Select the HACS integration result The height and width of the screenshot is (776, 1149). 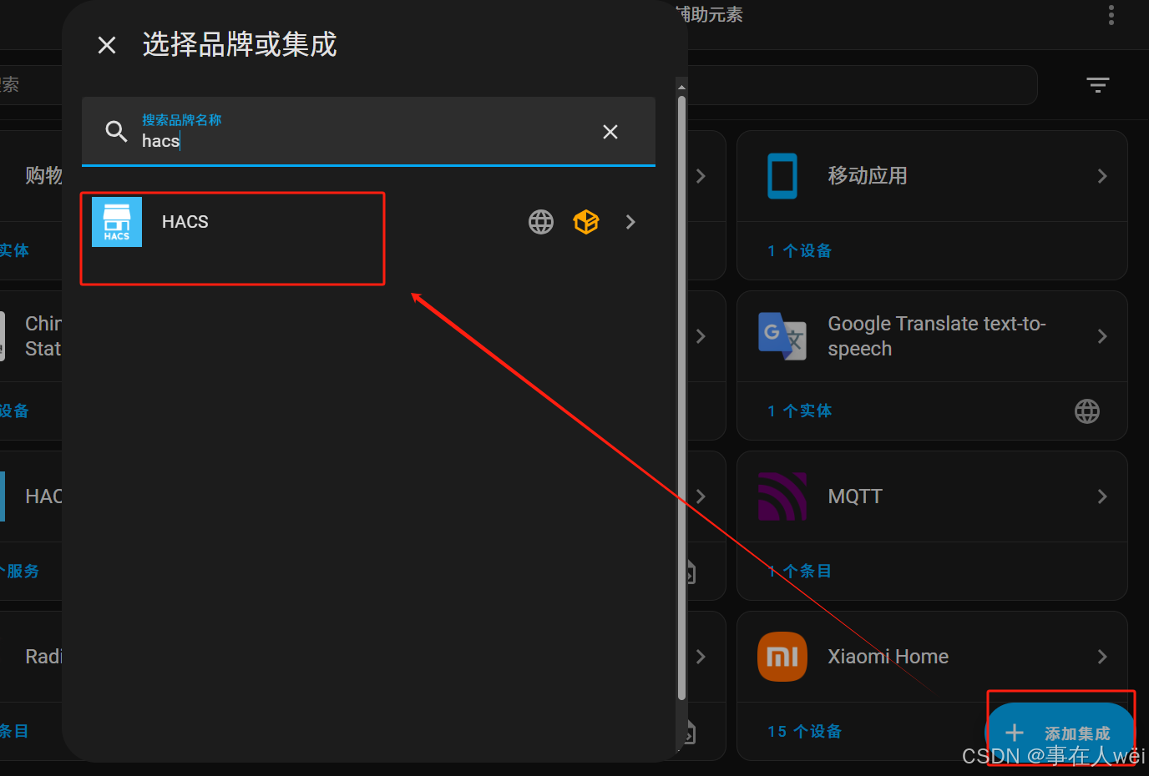point(368,222)
